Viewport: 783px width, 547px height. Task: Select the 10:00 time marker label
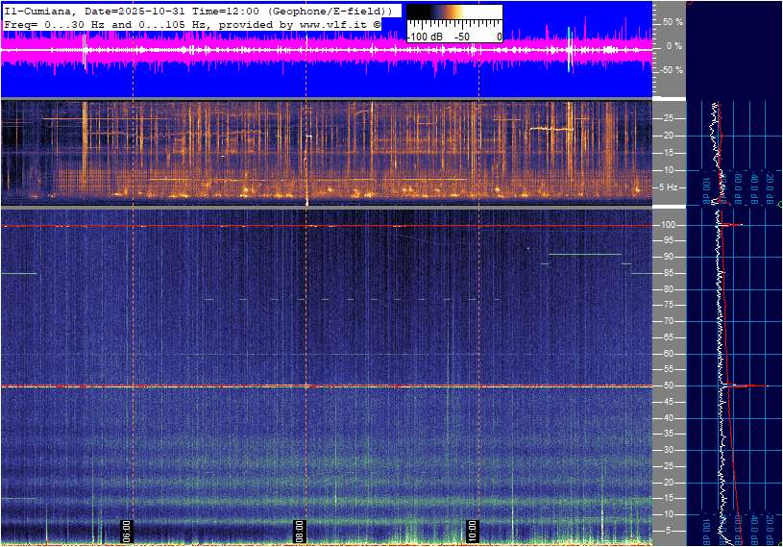[x=472, y=532]
